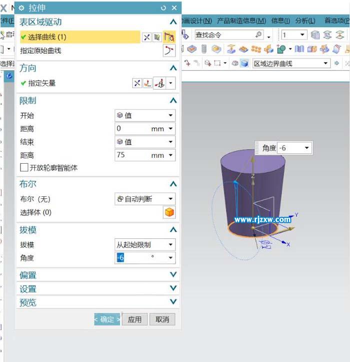Click the magnifier icon in 查找命令 box

pyautogui.click(x=258, y=35)
